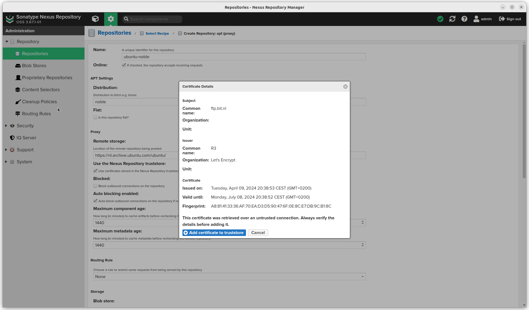
Task: Open Blob Stores in the sidebar
Action: coord(44,66)
